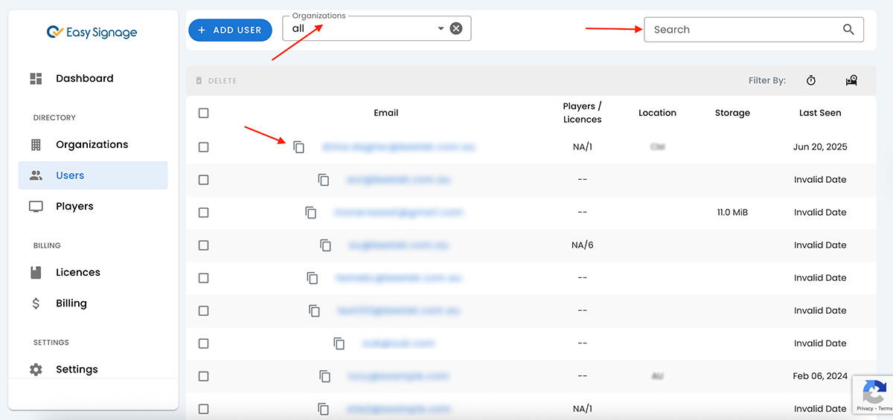Open the Dashboard page from sidebar
The width and height of the screenshot is (893, 420).
tap(84, 78)
